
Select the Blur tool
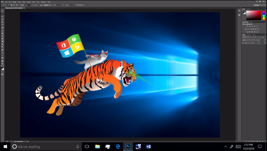2,44
